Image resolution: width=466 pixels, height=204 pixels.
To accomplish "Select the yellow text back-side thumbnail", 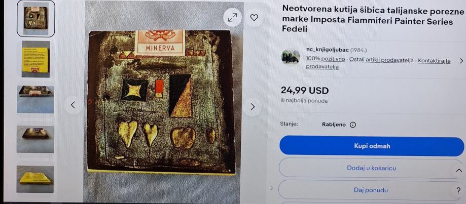I will 35,59.
